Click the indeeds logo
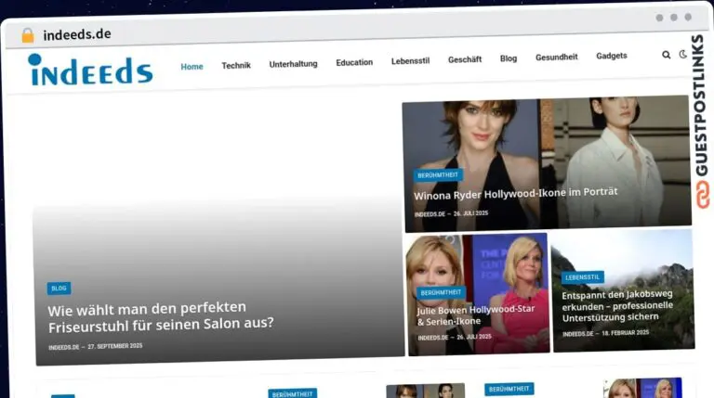The width and height of the screenshot is (714, 398). point(90,69)
